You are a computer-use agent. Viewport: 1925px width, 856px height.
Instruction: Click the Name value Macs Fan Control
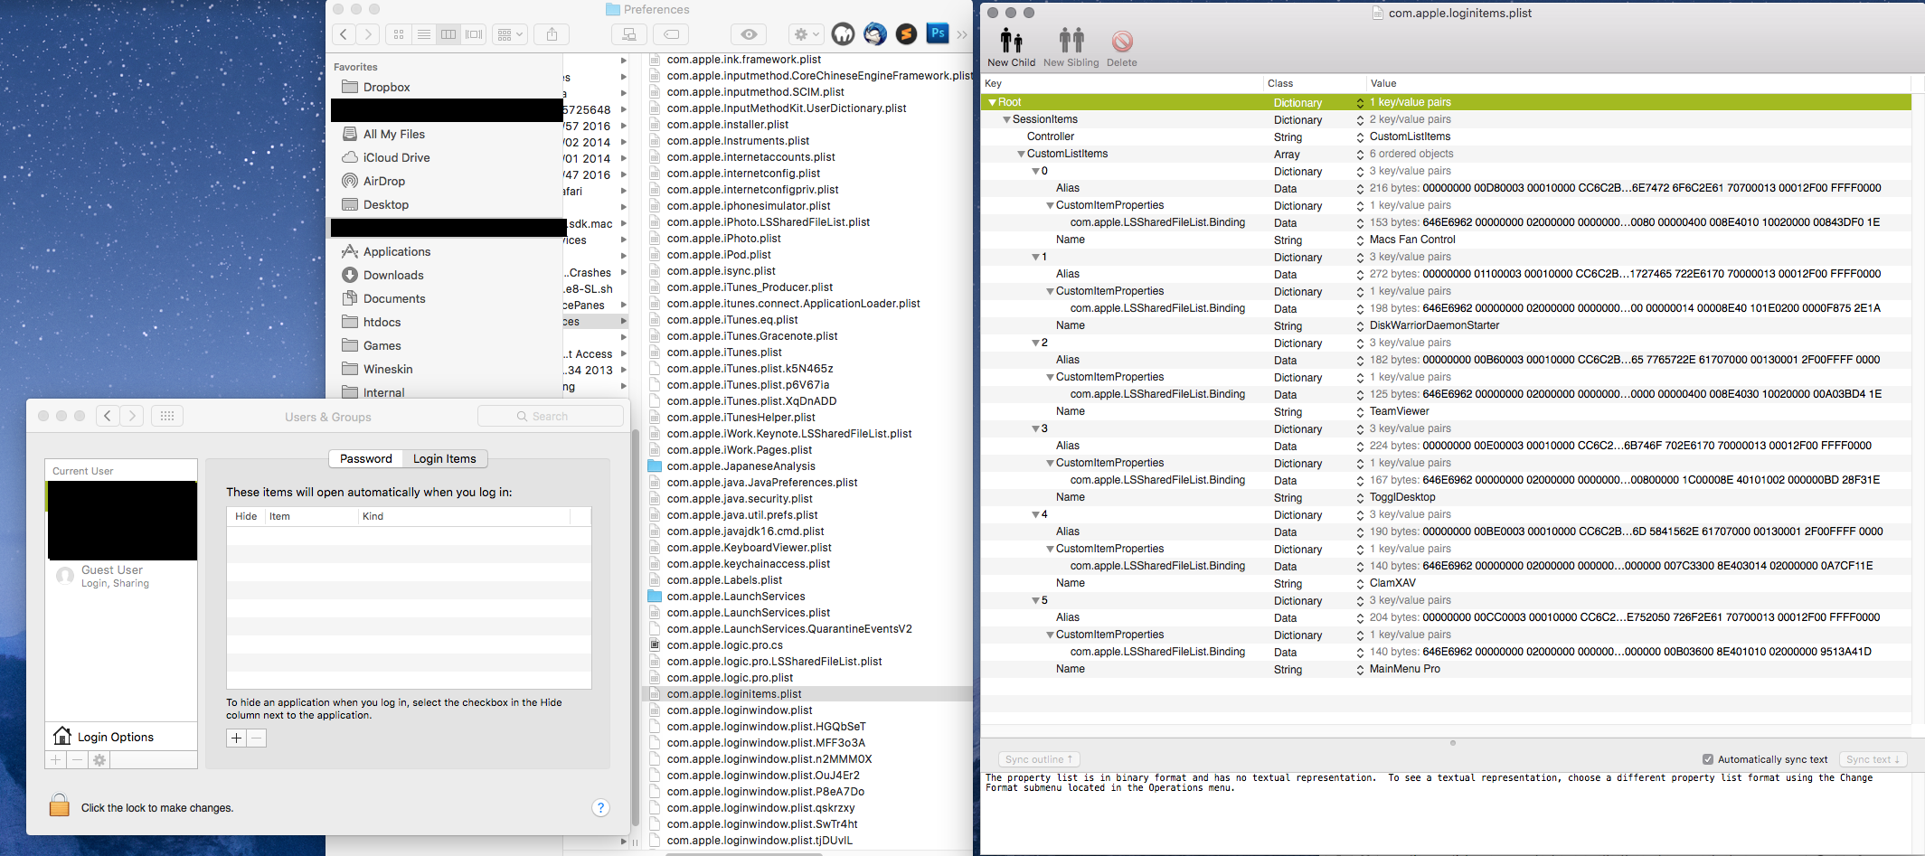coord(1412,240)
